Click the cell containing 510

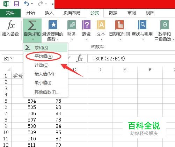tap(24, 139)
